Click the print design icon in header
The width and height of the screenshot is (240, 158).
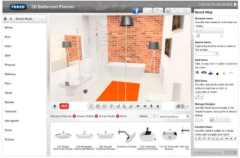(x=175, y=11)
